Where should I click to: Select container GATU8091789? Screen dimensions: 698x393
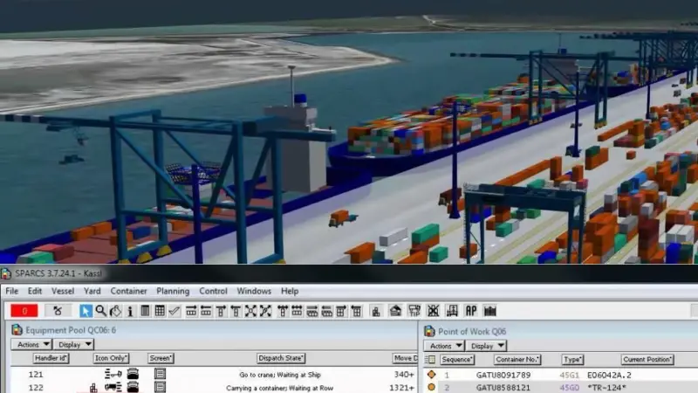click(x=503, y=376)
